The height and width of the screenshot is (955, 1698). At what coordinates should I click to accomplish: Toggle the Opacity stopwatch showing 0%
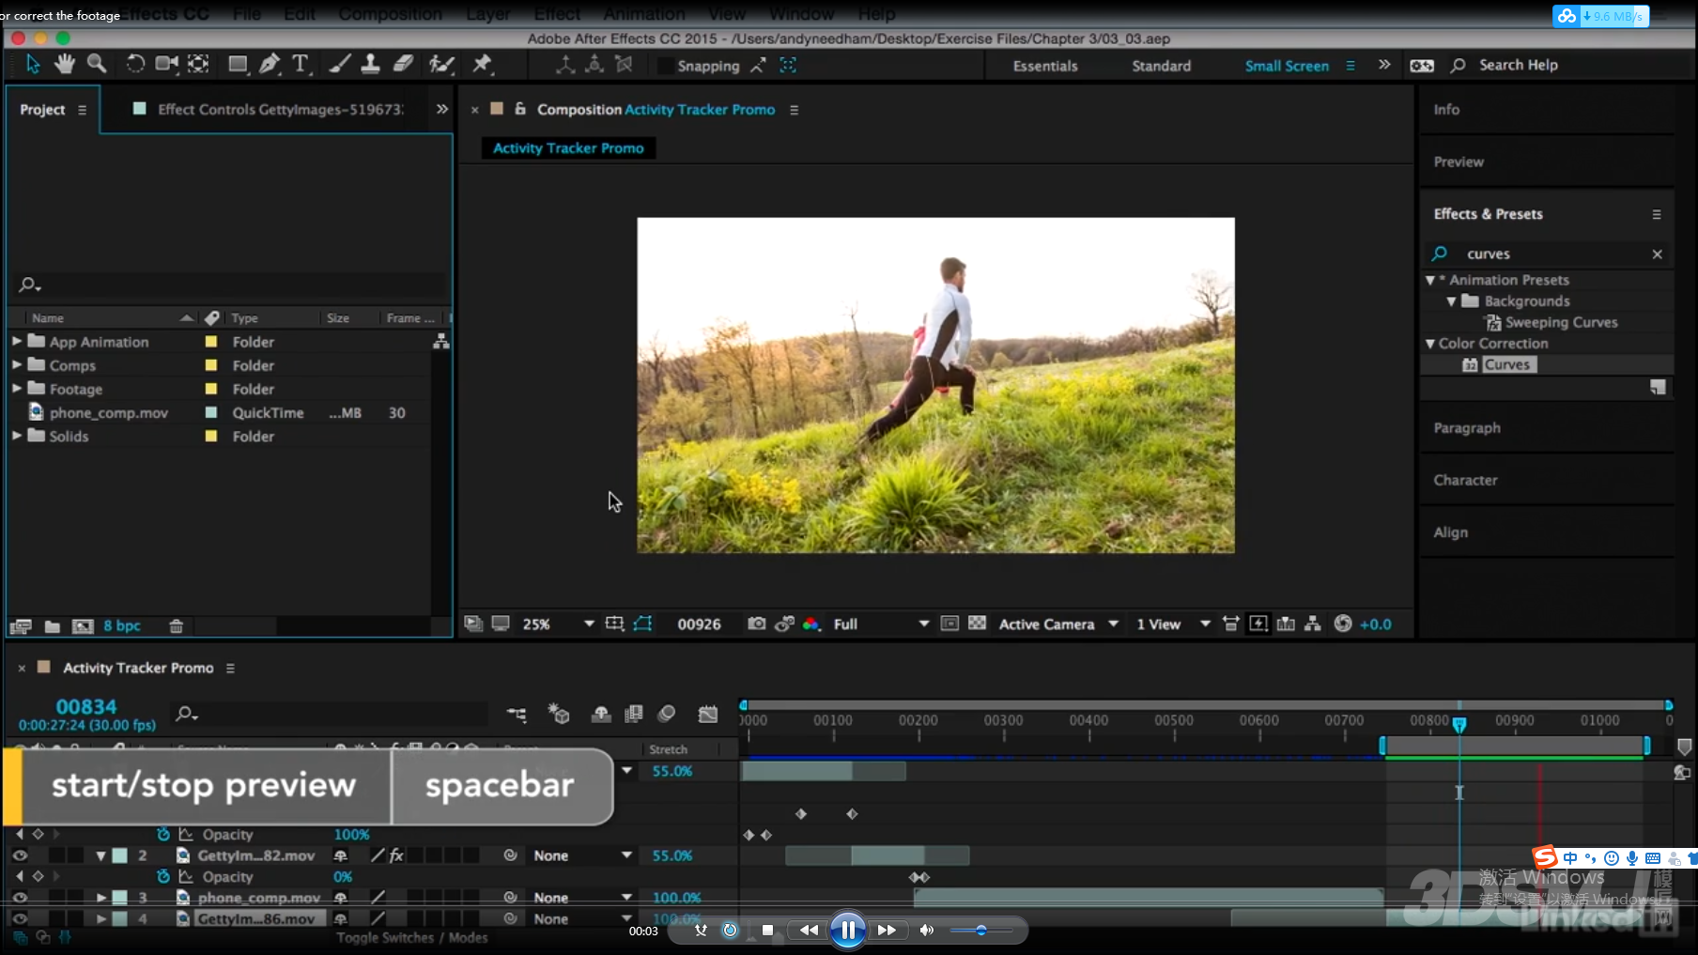[x=163, y=876]
